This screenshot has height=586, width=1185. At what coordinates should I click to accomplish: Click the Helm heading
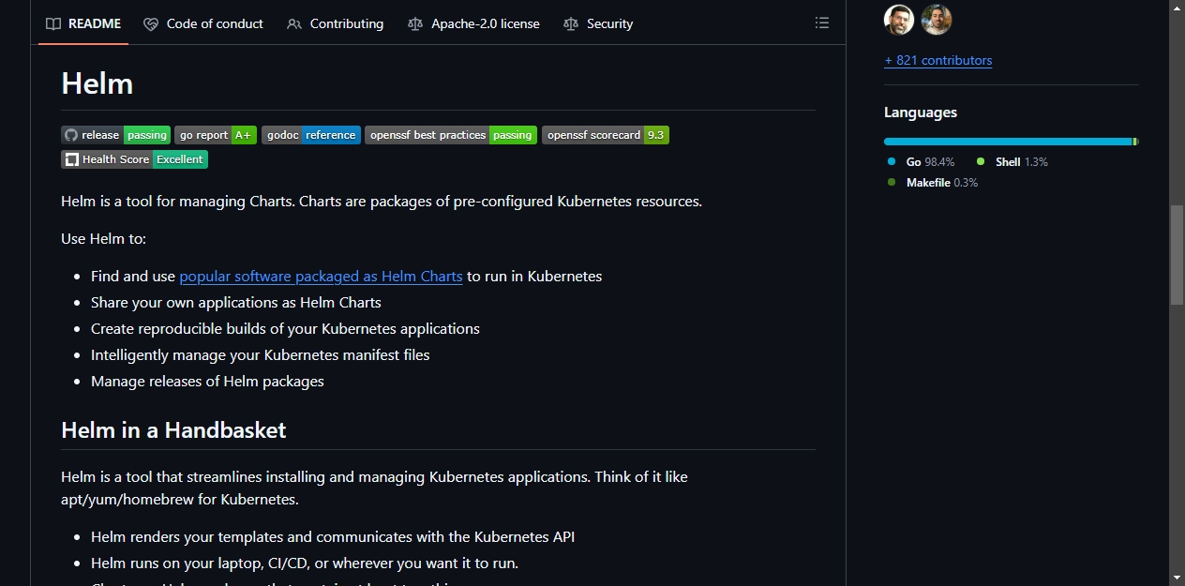[97, 83]
